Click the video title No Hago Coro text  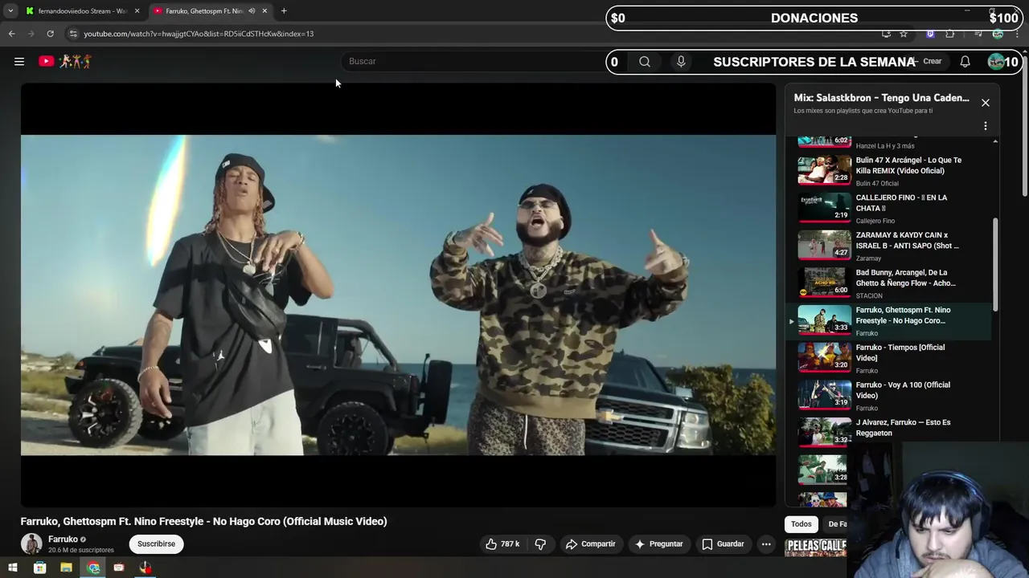coord(203,521)
